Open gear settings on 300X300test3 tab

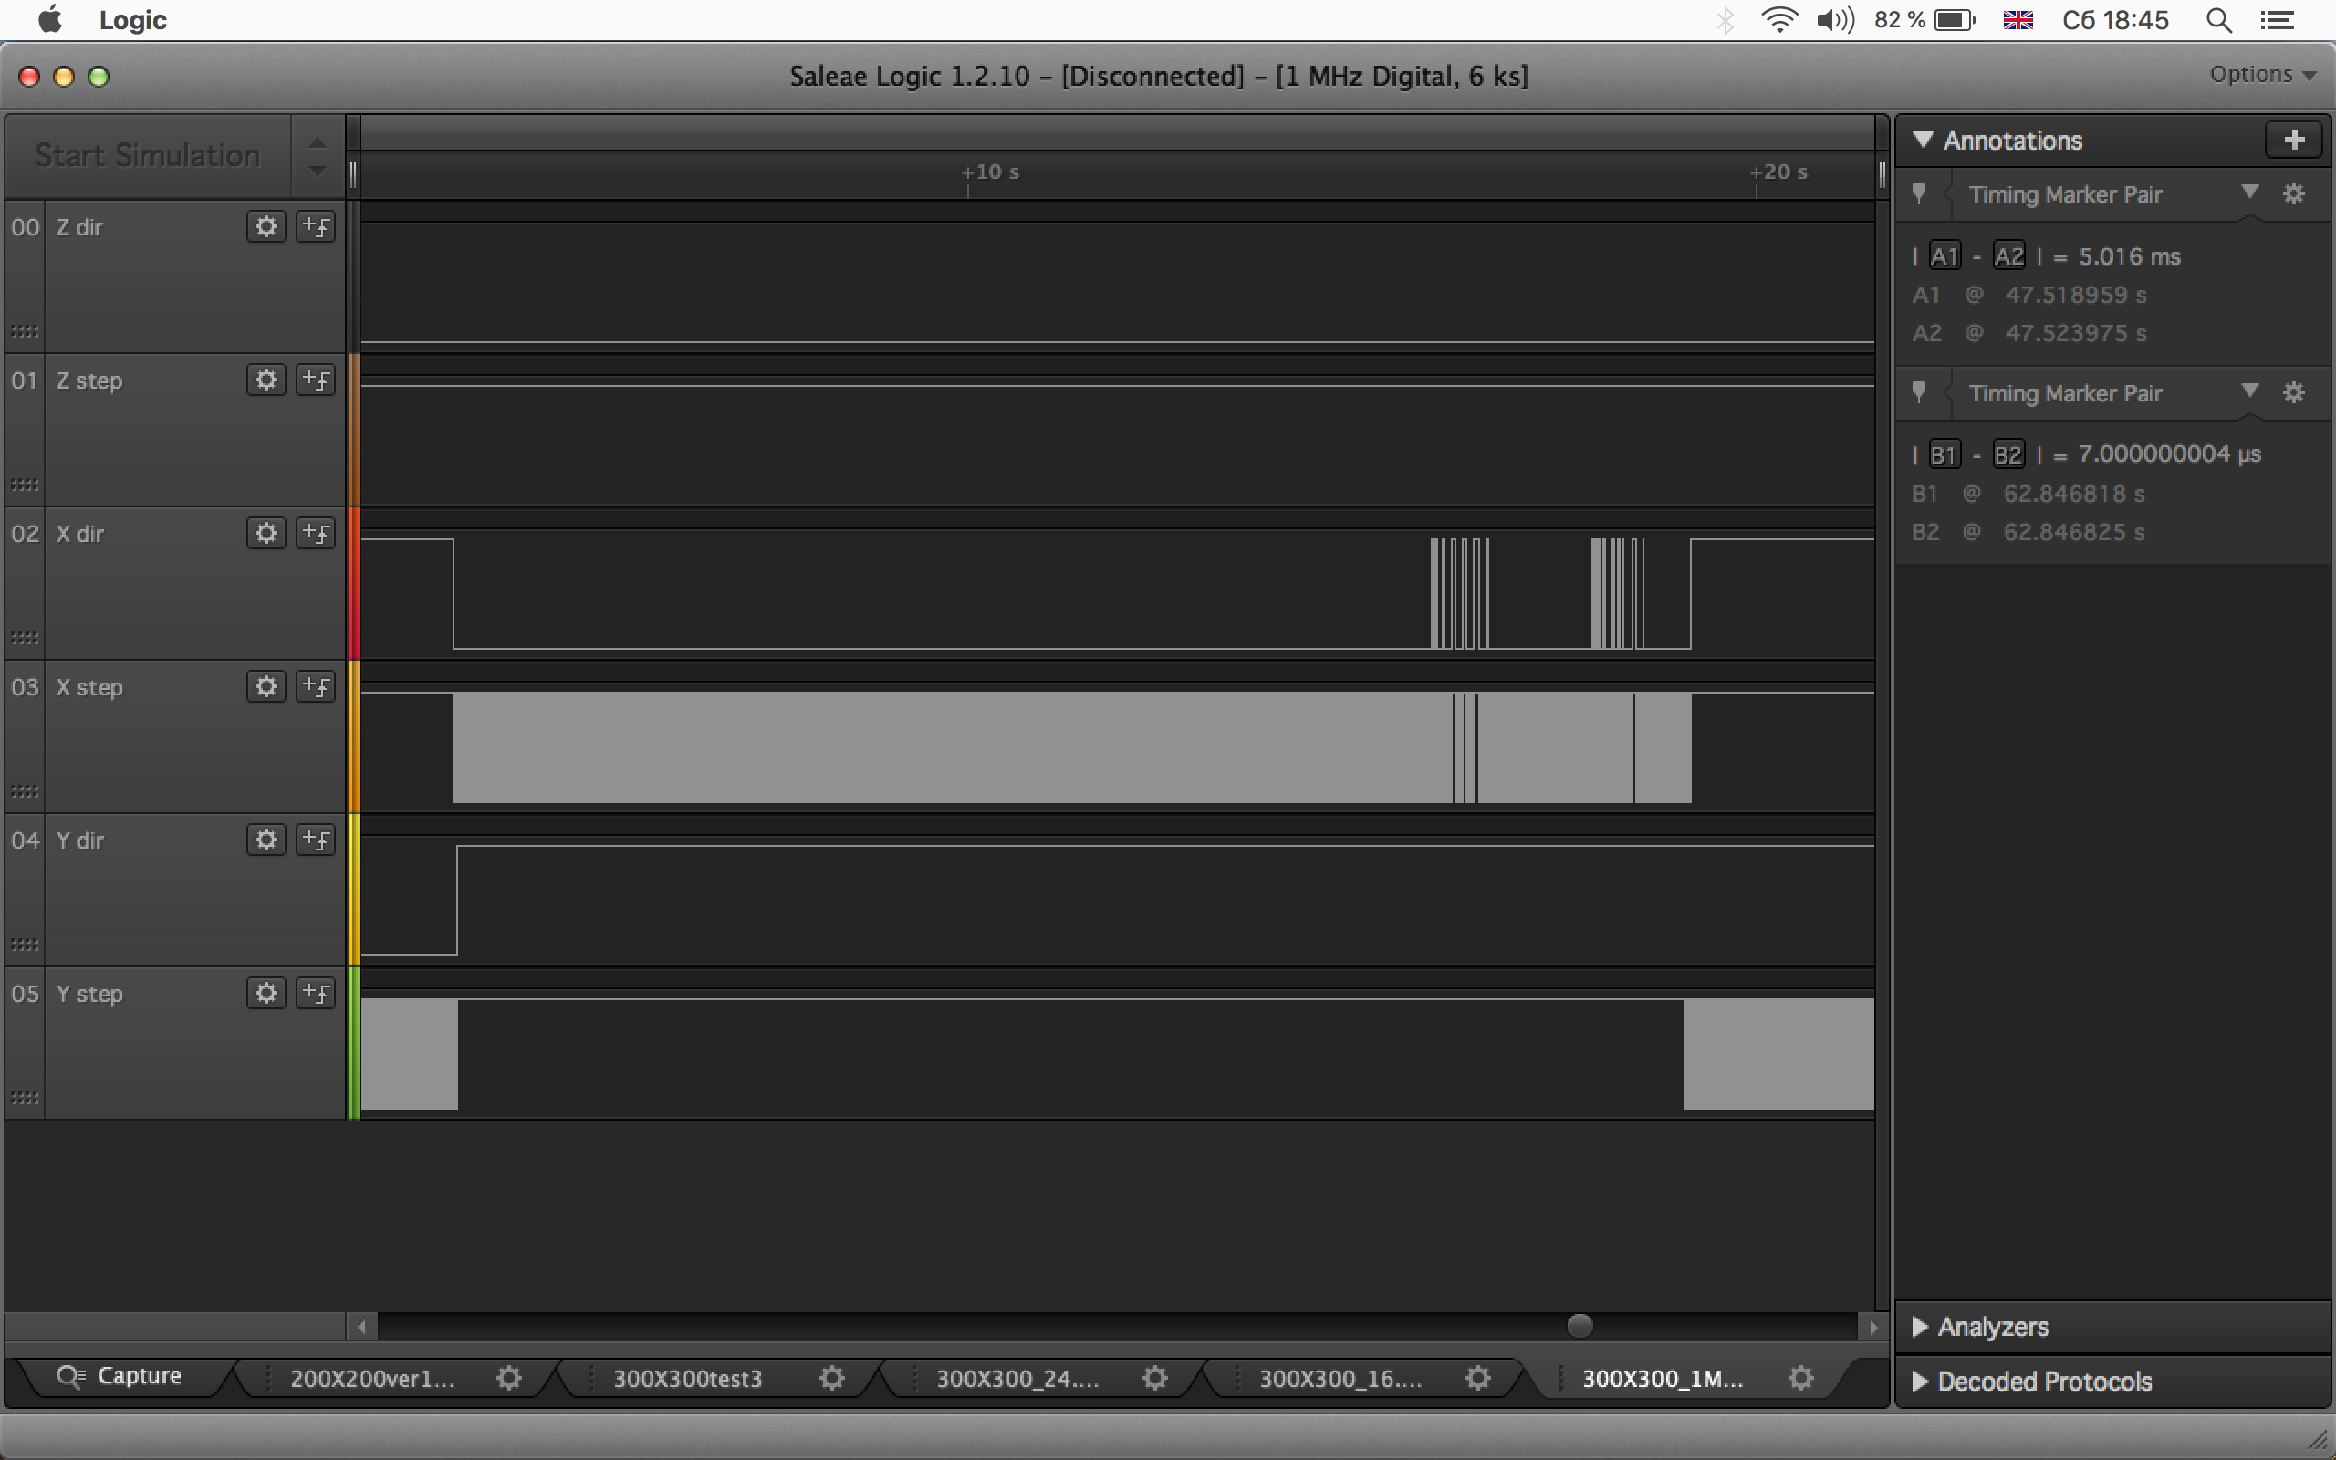(832, 1378)
